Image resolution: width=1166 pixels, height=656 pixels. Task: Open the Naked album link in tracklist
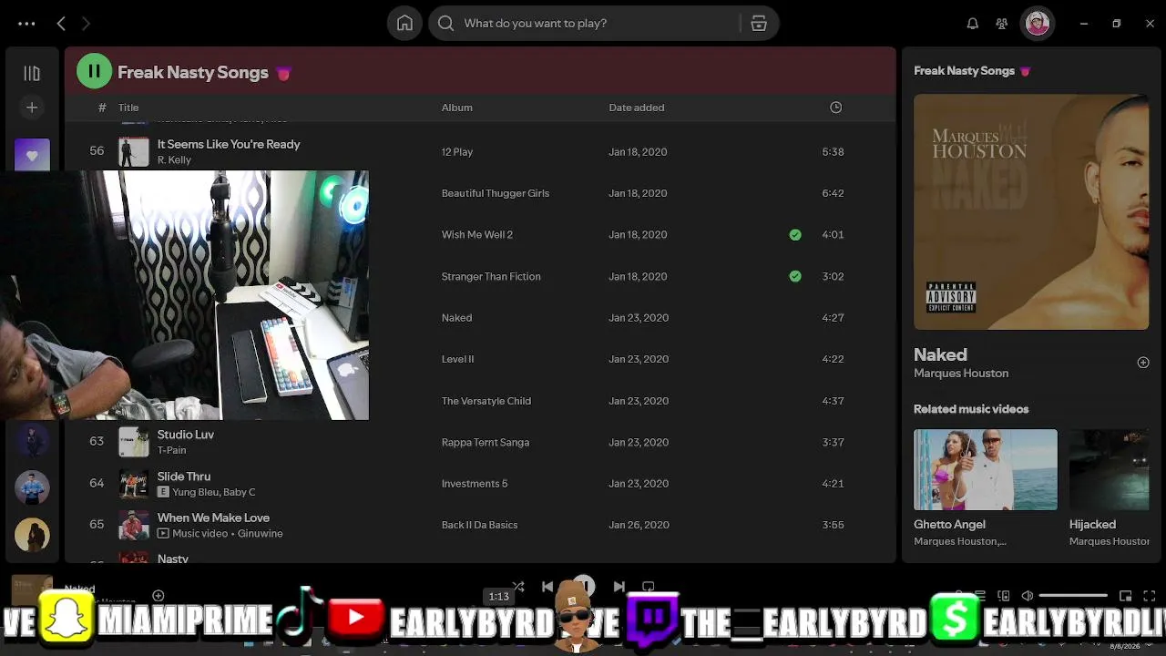[456, 318]
